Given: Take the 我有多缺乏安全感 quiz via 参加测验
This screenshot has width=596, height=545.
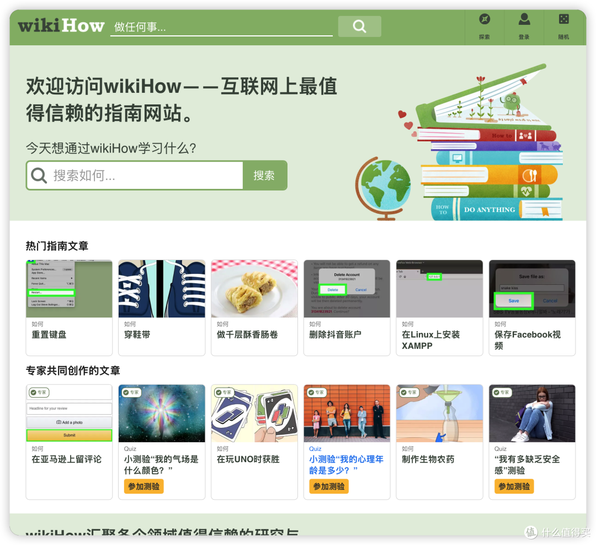Looking at the screenshot, I should pyautogui.click(x=514, y=486).
